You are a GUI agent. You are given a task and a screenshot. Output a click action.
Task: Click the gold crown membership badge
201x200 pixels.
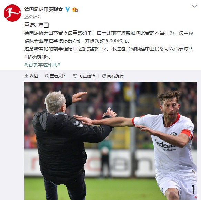(75, 9)
